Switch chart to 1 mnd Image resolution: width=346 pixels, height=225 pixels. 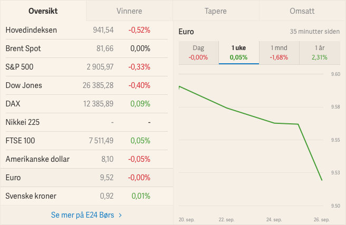tap(279, 53)
